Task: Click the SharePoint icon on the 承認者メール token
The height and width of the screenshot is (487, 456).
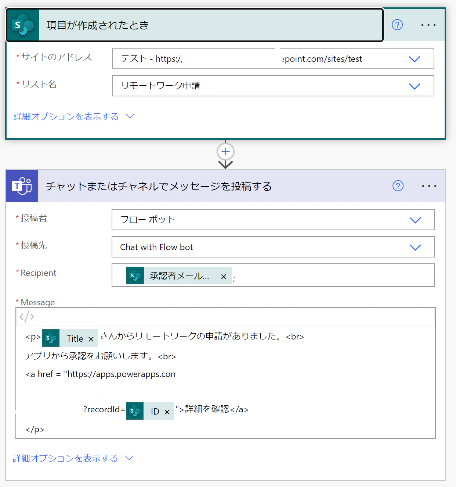Action: (135, 276)
